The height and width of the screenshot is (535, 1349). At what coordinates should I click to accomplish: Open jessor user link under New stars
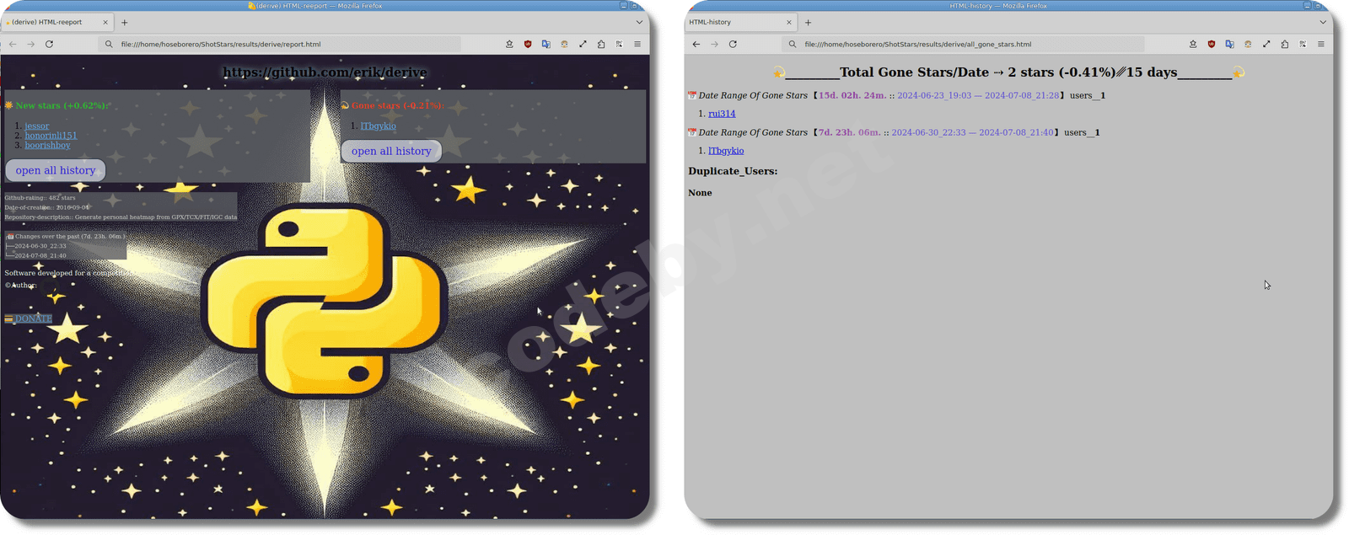click(37, 126)
